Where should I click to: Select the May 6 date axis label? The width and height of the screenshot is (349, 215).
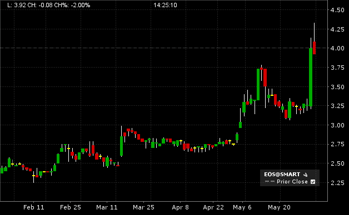[x=242, y=207]
